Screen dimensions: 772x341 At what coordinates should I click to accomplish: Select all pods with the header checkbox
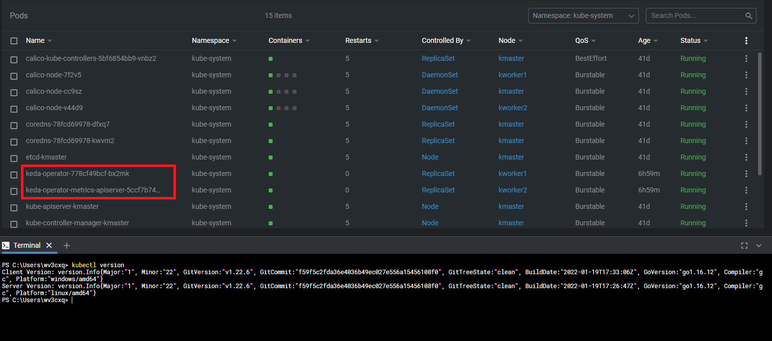pos(14,40)
